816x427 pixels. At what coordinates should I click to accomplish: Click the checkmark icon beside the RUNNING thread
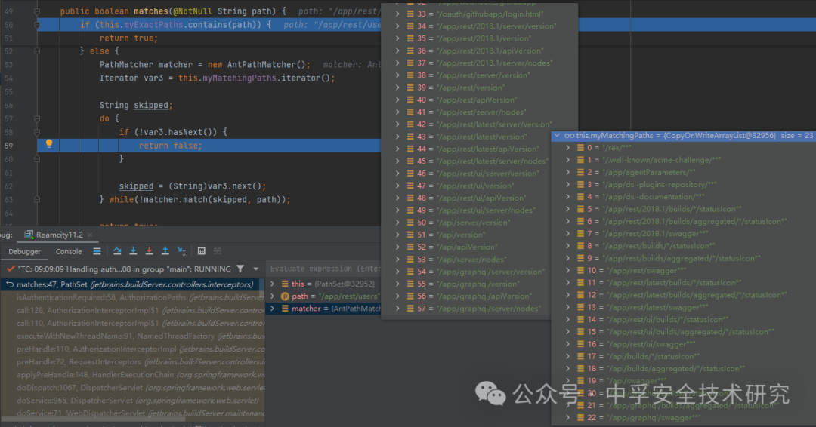(x=11, y=269)
